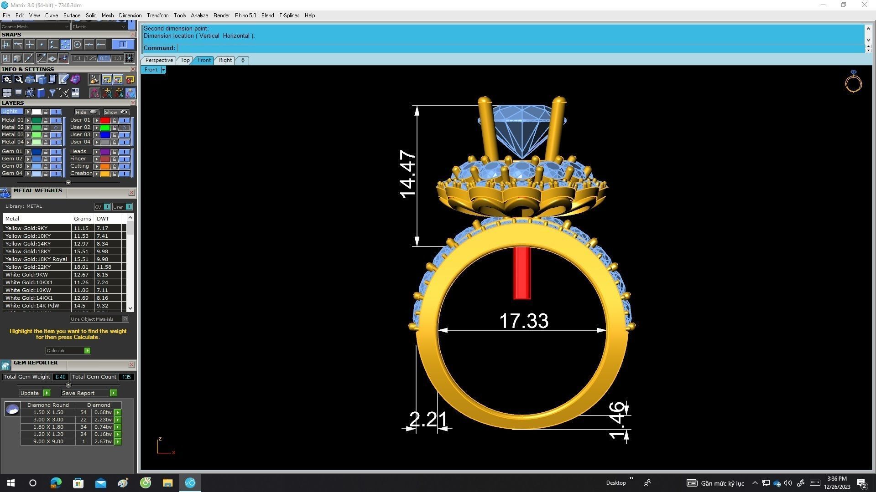Viewport: 876px width, 492px height.
Task: Open the four-viewport layout icon
Action: pos(7,93)
